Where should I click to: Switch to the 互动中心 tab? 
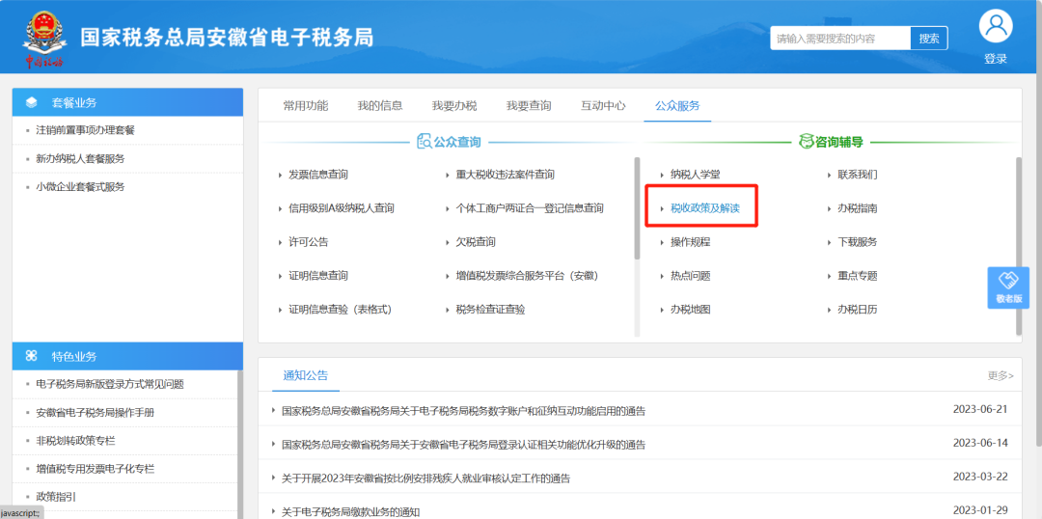603,106
